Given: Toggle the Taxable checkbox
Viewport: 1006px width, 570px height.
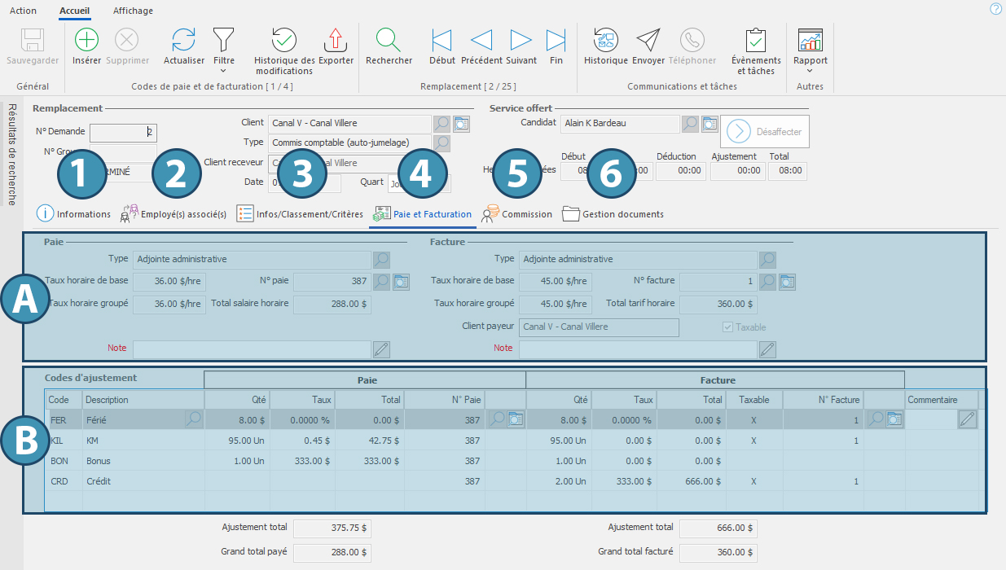Looking at the screenshot, I should 727,327.
